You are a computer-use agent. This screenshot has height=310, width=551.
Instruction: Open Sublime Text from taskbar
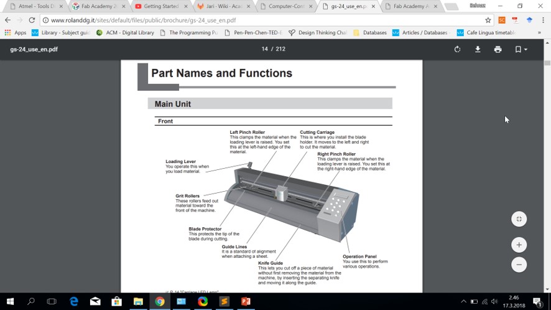point(225,301)
